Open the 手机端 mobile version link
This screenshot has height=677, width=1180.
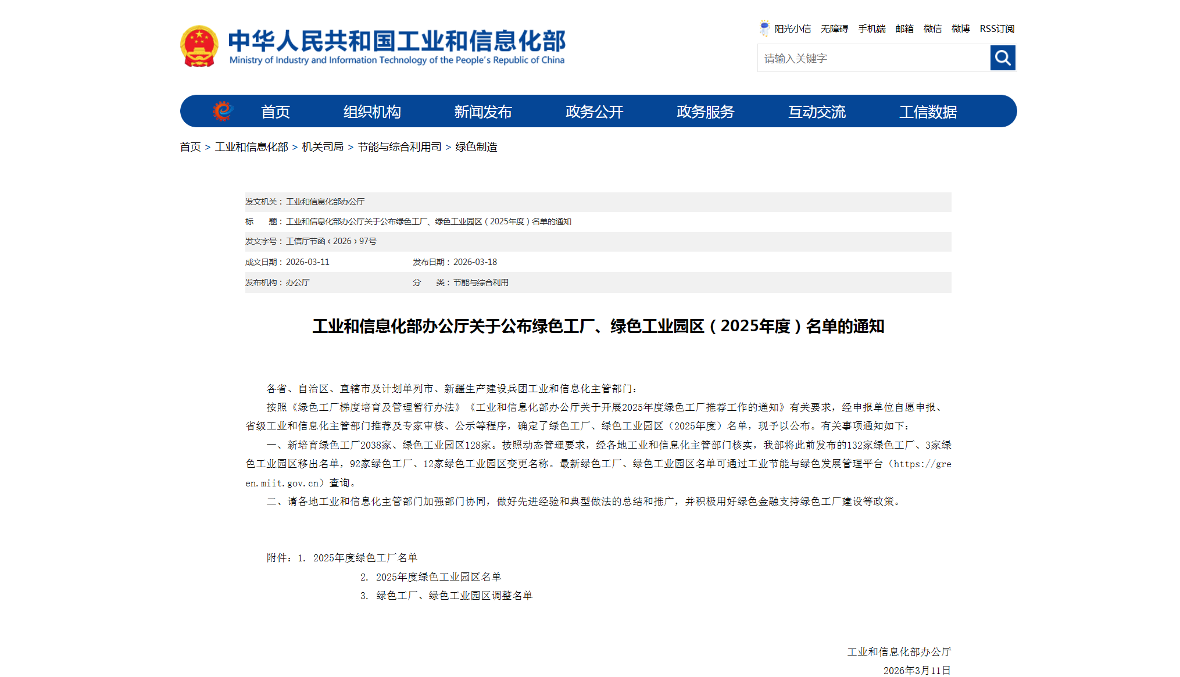(871, 28)
